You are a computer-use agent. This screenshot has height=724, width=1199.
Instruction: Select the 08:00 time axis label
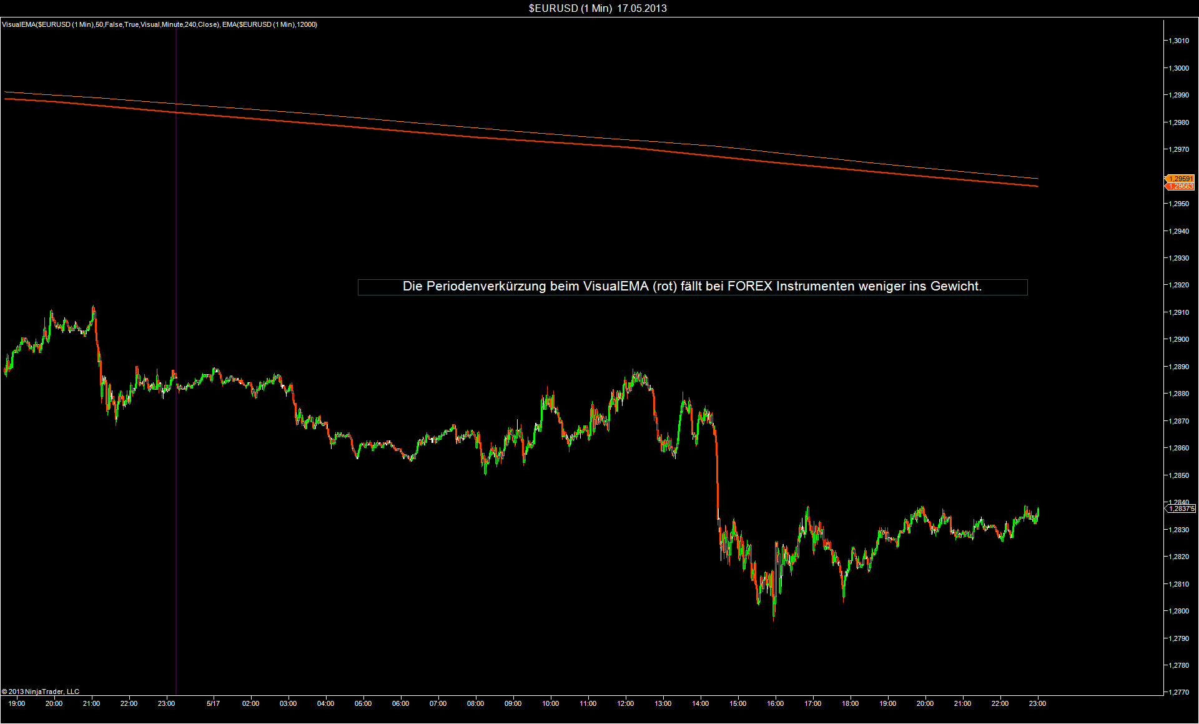[x=476, y=703]
